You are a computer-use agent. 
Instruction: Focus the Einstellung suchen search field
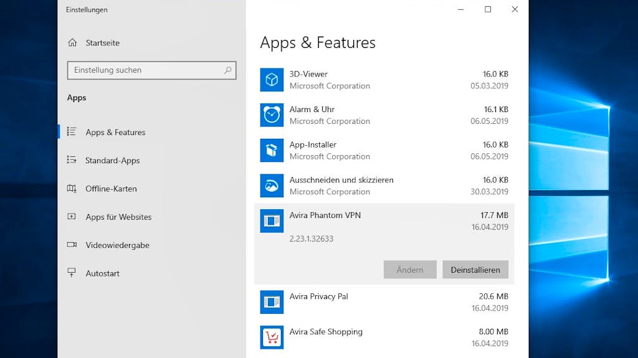pyautogui.click(x=152, y=70)
